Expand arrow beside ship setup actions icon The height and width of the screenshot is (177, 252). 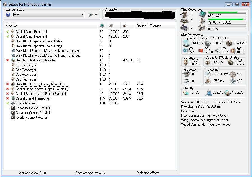click(x=96, y=15)
